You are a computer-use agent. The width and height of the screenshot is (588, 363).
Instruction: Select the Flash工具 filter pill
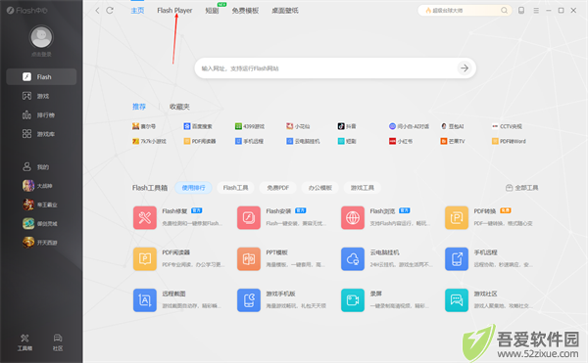click(x=235, y=188)
